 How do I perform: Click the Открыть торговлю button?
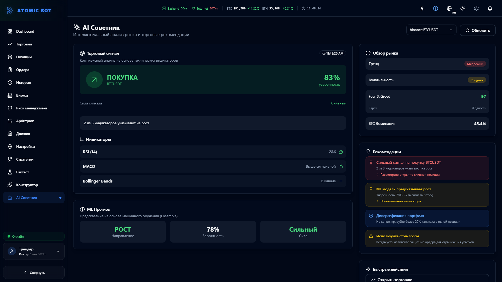tap(427, 278)
